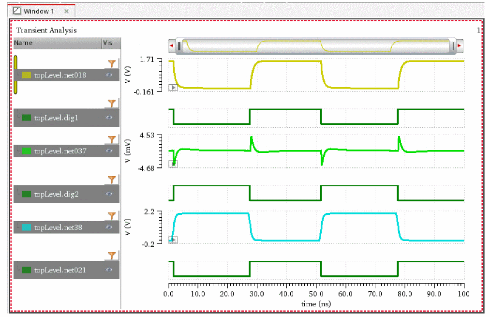Viewport: 490px width, 317px height.
Task: Click the waveform icon on Window 1 tab
Action: (x=17, y=11)
